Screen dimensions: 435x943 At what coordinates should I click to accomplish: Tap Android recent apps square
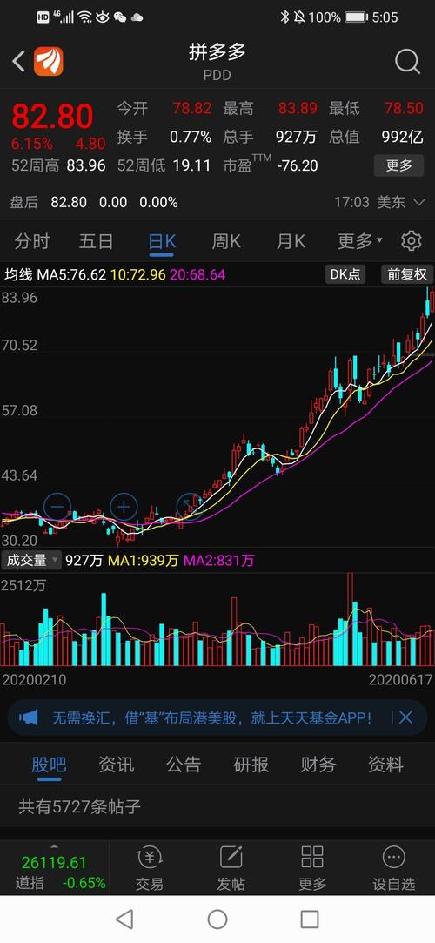[x=310, y=919]
